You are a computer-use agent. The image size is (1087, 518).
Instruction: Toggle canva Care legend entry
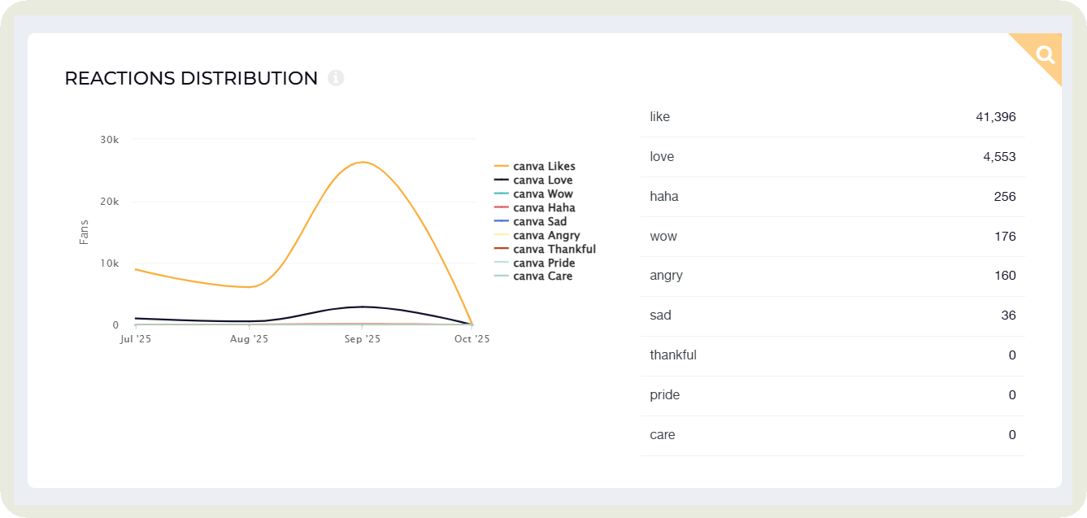click(542, 276)
